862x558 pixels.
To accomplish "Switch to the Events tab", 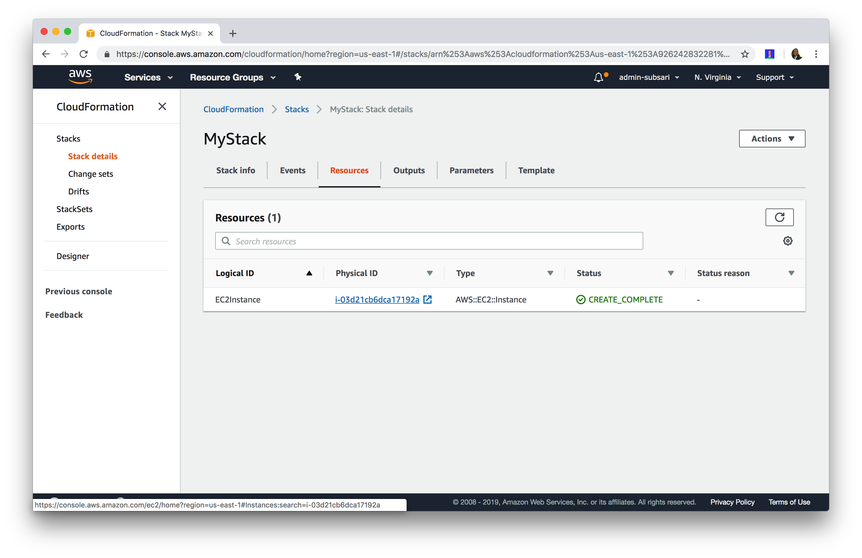I will pyautogui.click(x=292, y=170).
